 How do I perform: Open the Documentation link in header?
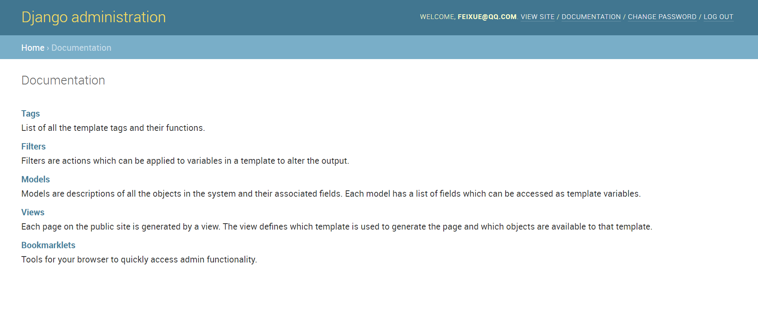pyautogui.click(x=591, y=17)
